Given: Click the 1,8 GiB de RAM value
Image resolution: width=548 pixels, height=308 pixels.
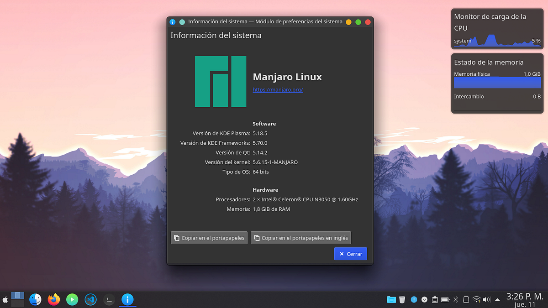Looking at the screenshot, I should 271,209.
